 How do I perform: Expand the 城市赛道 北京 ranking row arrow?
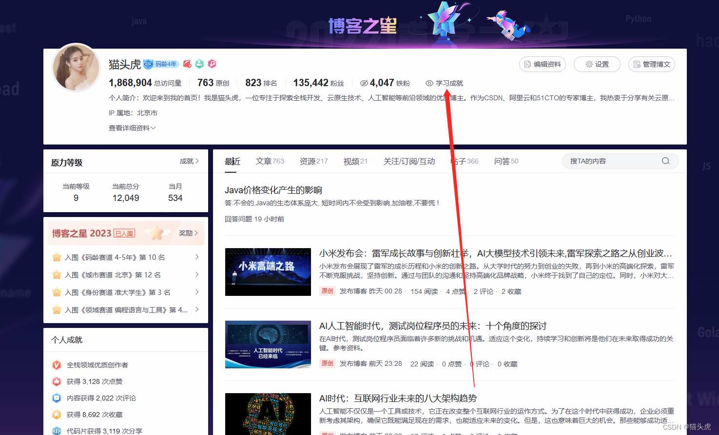(x=197, y=274)
